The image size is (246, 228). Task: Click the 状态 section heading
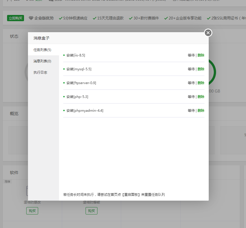tap(14, 36)
